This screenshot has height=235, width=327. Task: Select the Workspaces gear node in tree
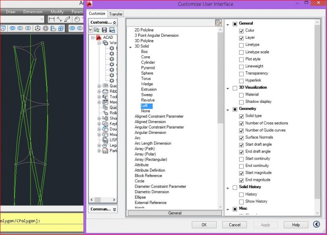(x=106, y=43)
